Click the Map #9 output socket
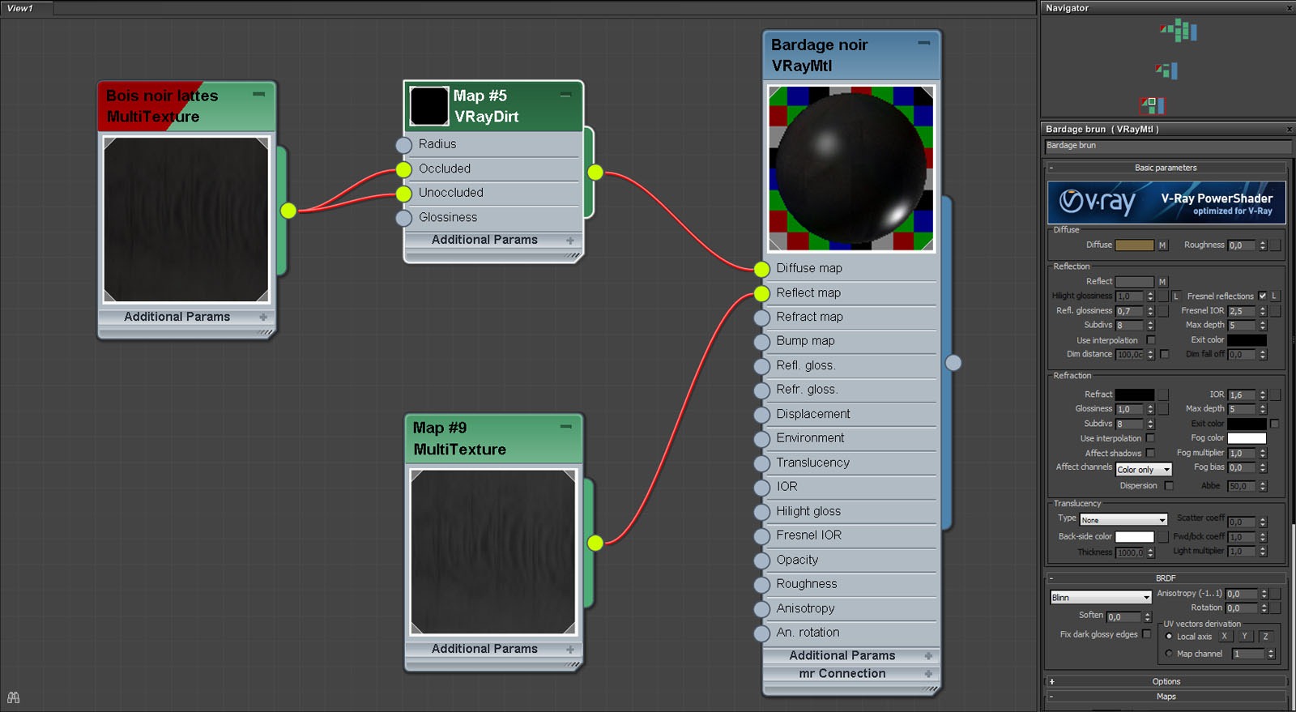Viewport: 1296px width, 712px height. (x=595, y=543)
